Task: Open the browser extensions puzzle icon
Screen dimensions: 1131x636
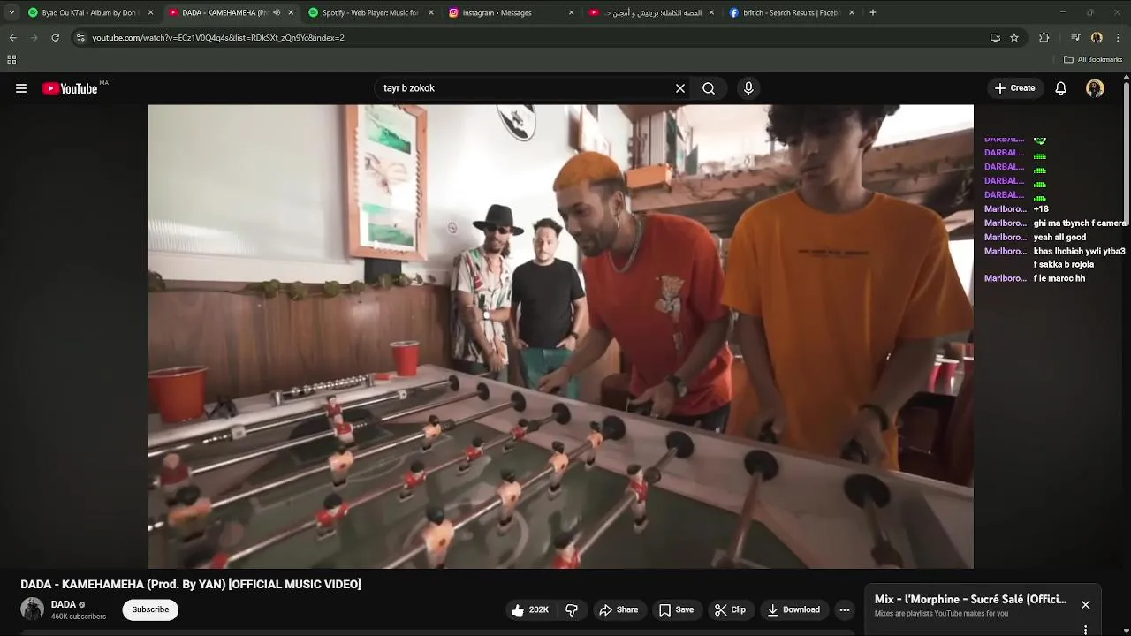Action: 1044,37
